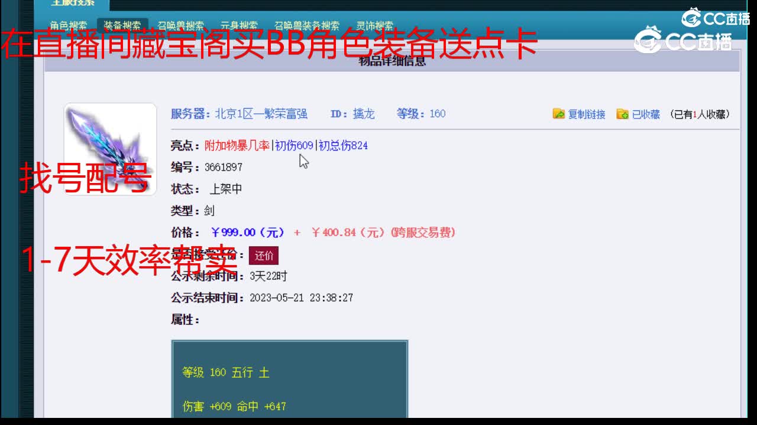The height and width of the screenshot is (425, 757).
Task: Click the highlight text 初总伤824
Action: tap(343, 145)
